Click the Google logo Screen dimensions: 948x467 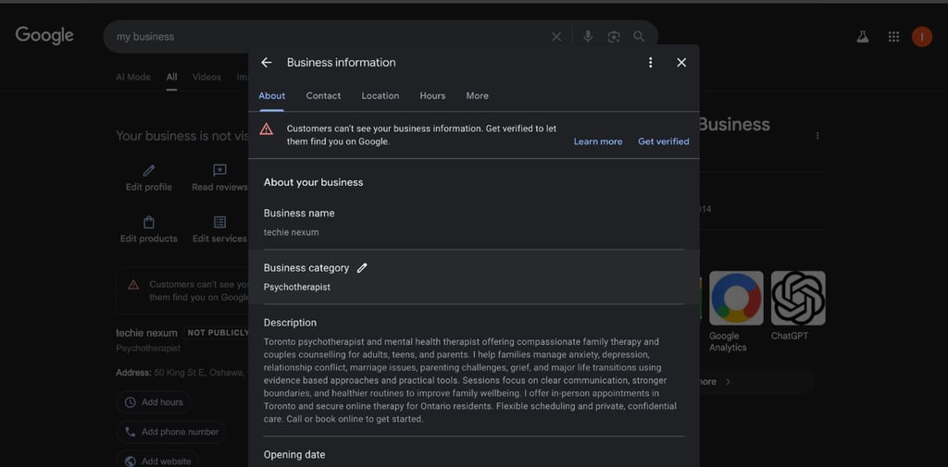[44, 36]
